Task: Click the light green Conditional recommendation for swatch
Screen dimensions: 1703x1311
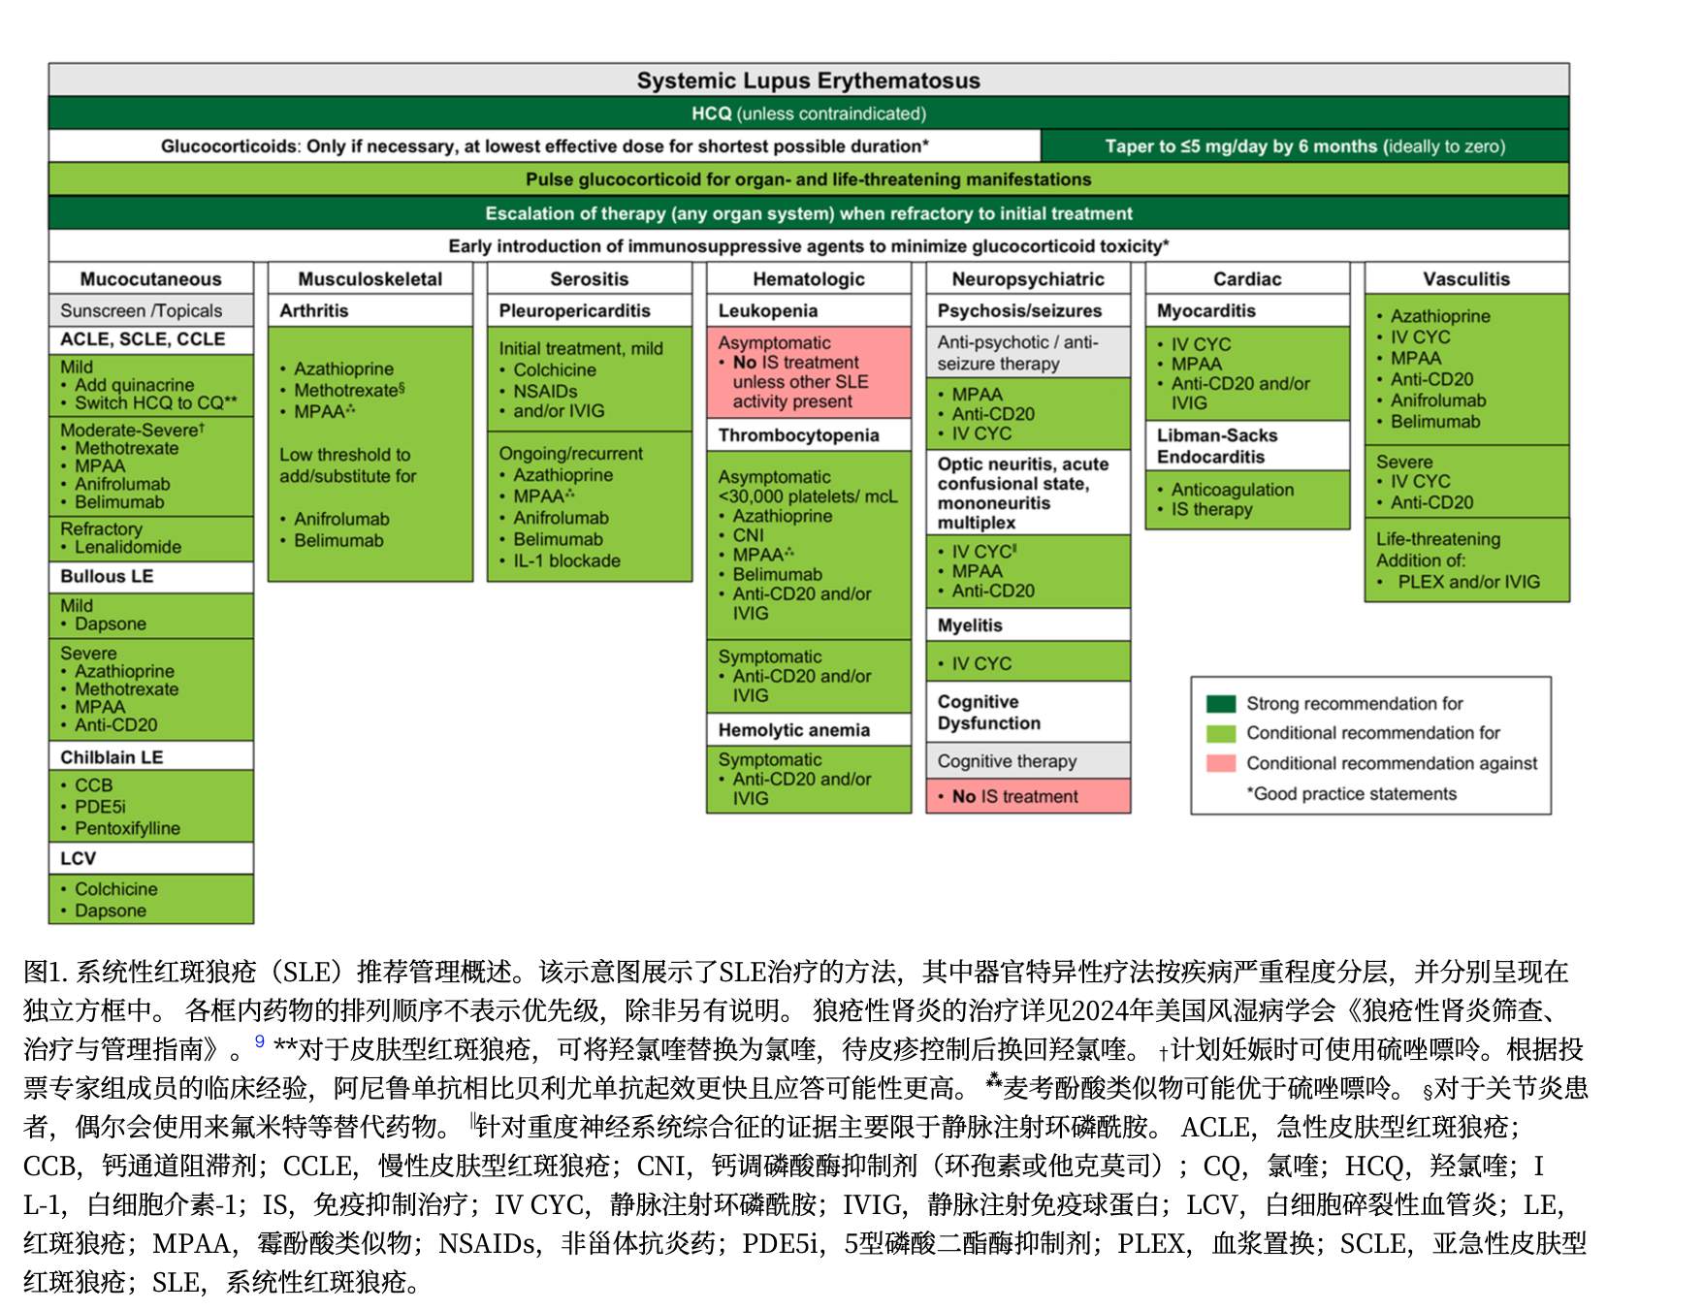Action: point(1220,733)
